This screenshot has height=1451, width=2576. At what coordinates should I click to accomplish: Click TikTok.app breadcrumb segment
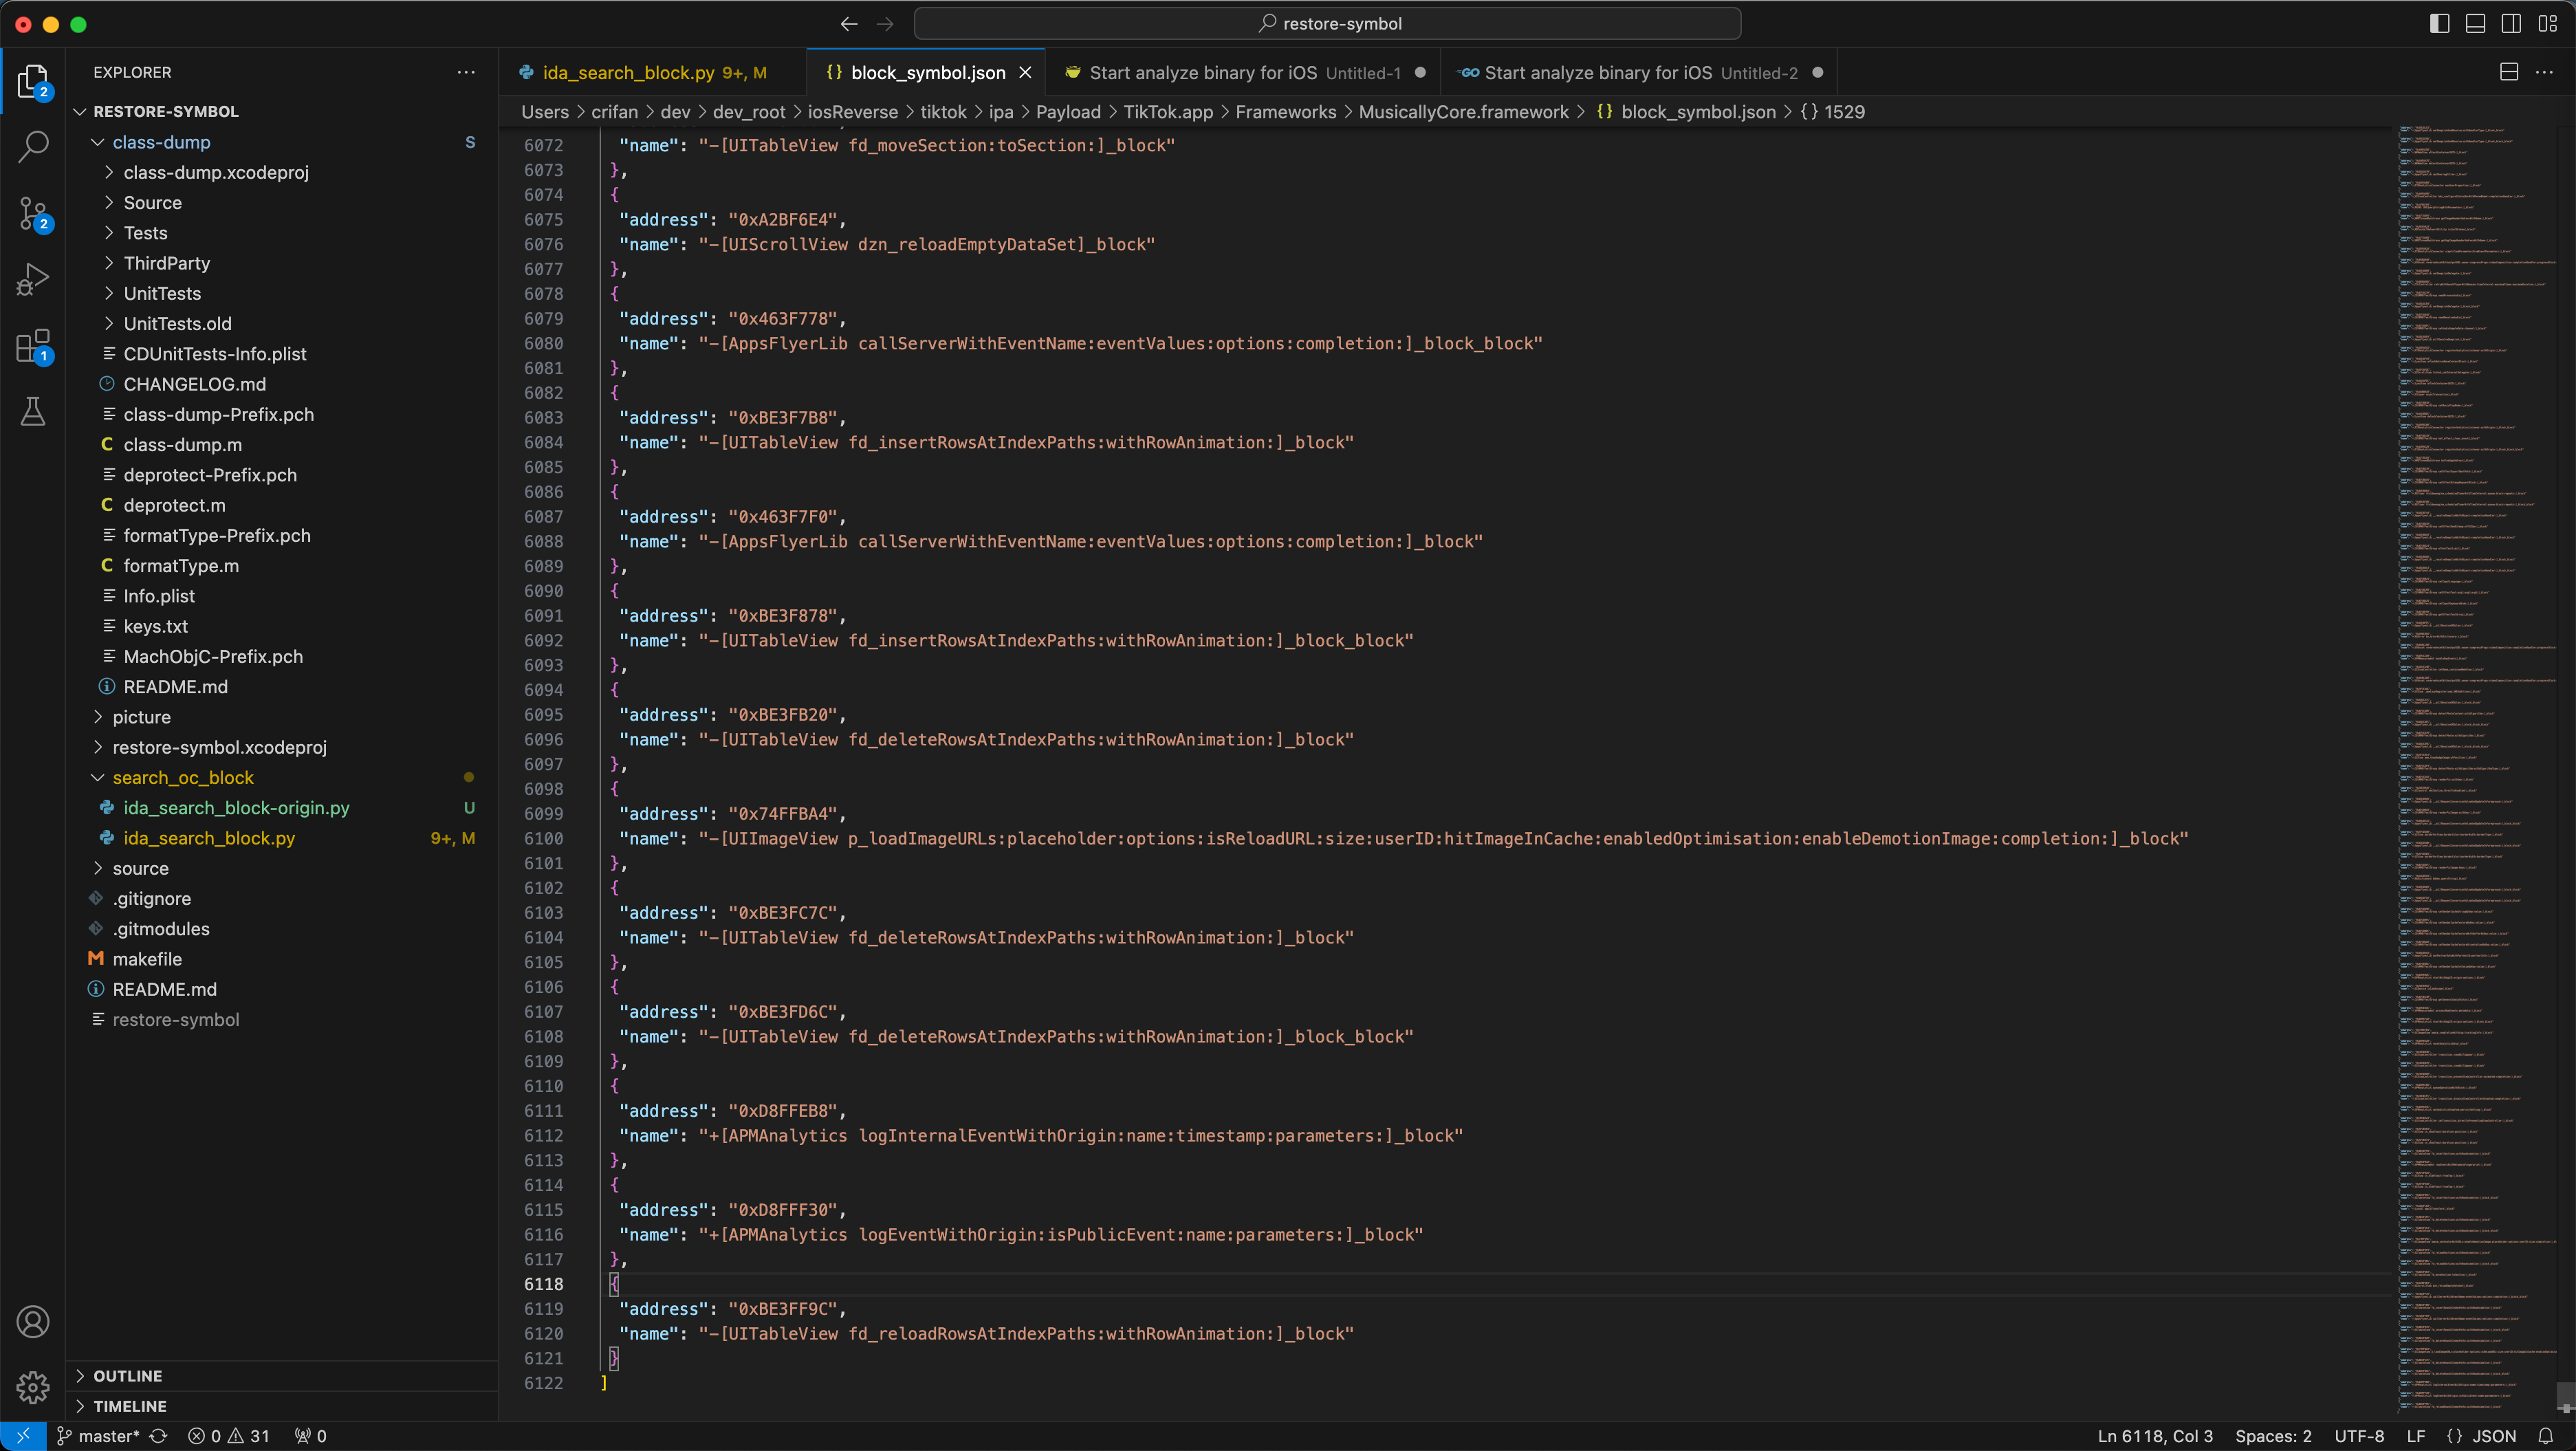click(x=1168, y=112)
